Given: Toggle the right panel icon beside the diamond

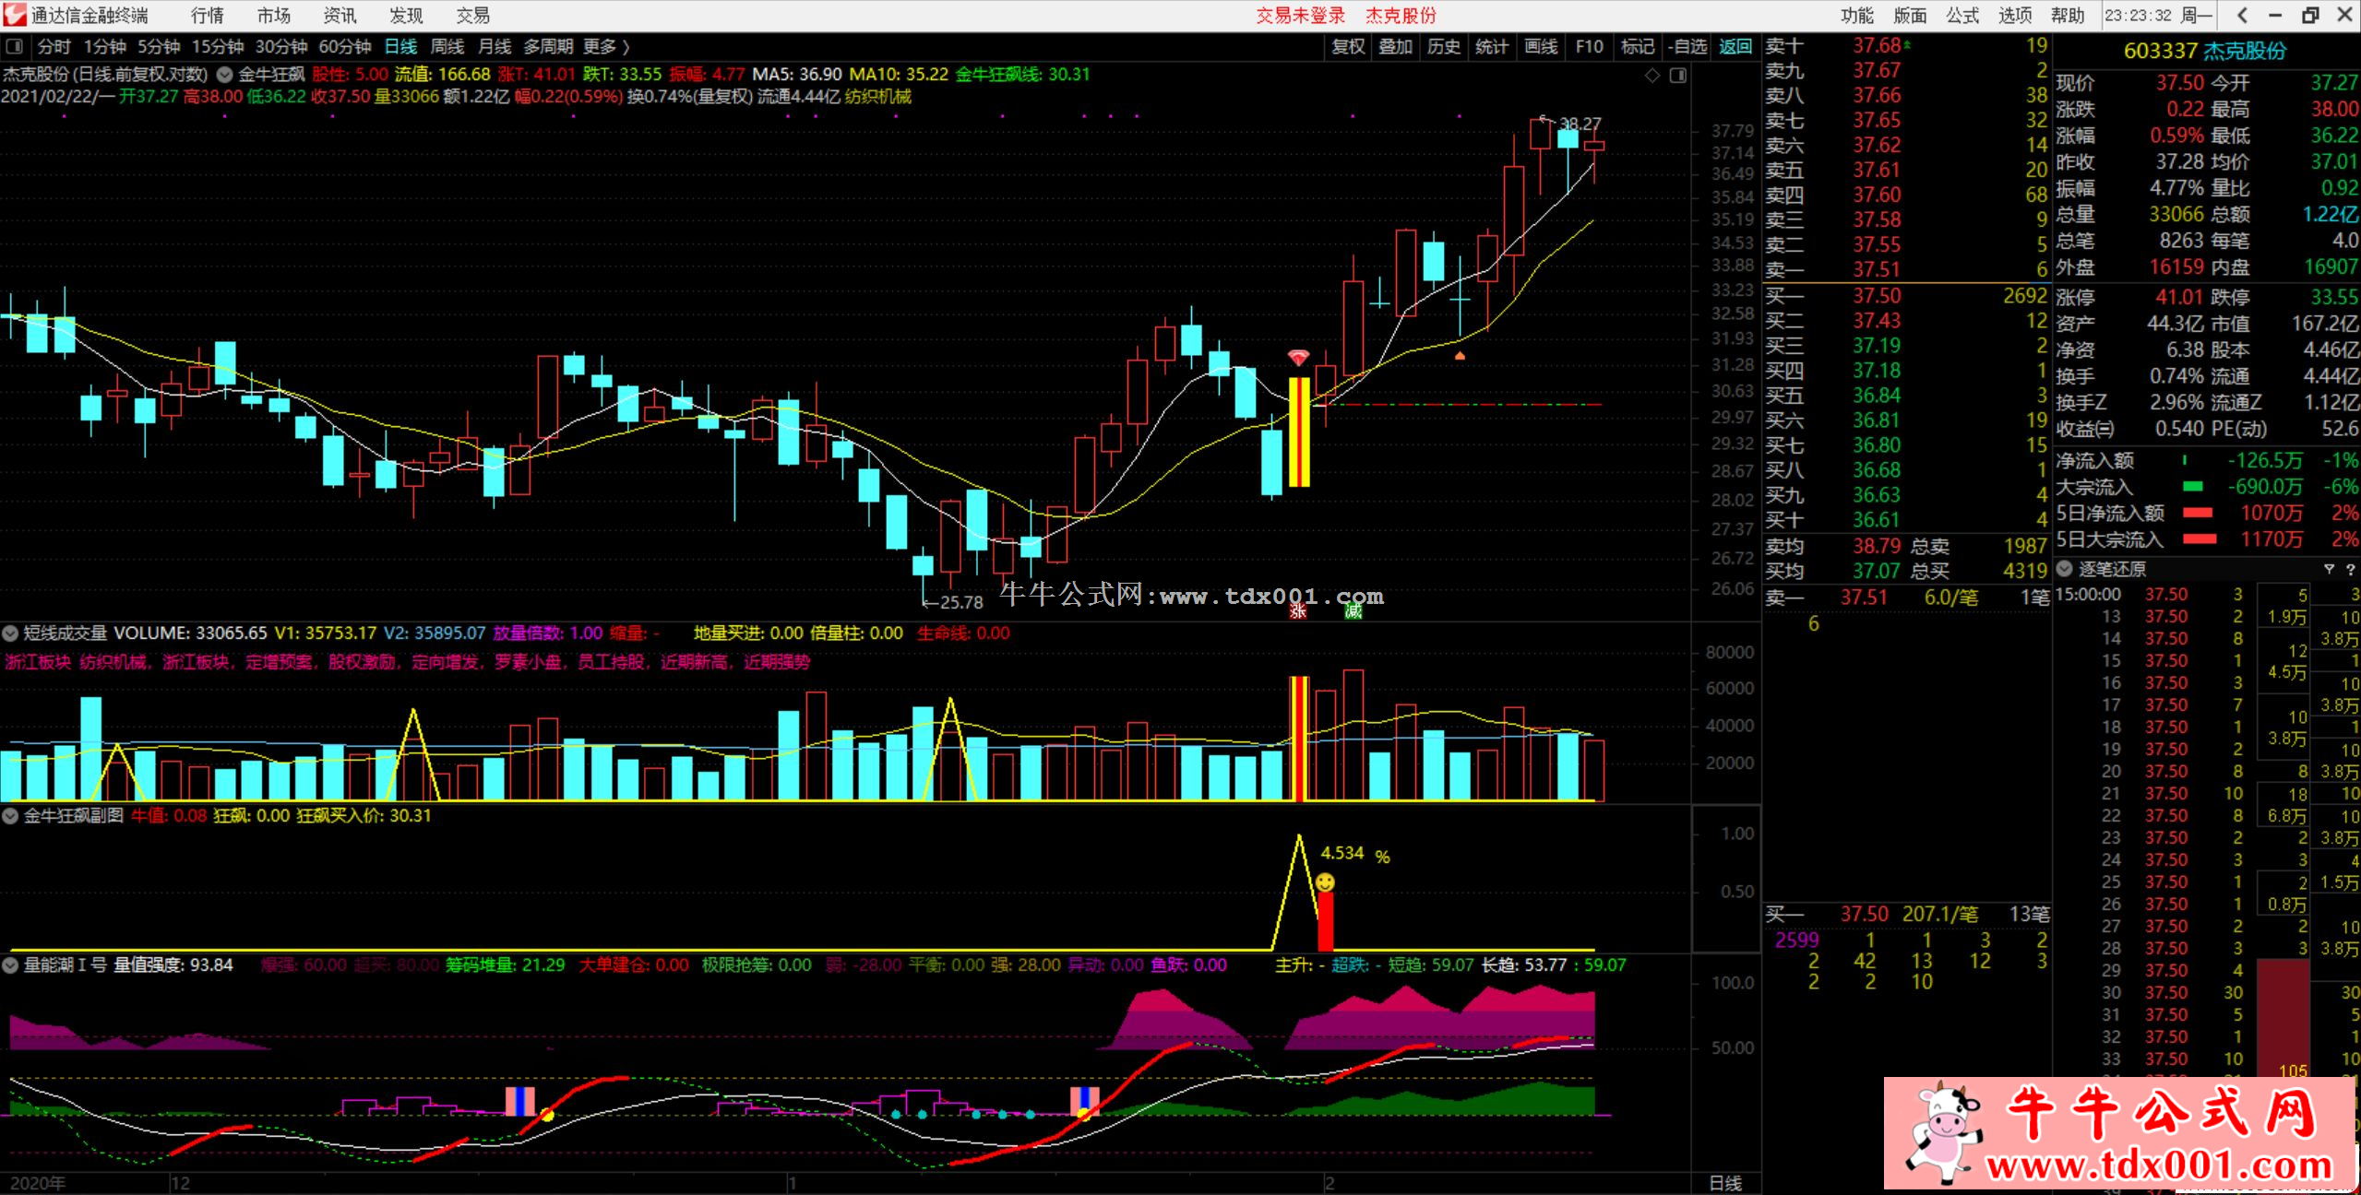Looking at the screenshot, I should click(1678, 76).
